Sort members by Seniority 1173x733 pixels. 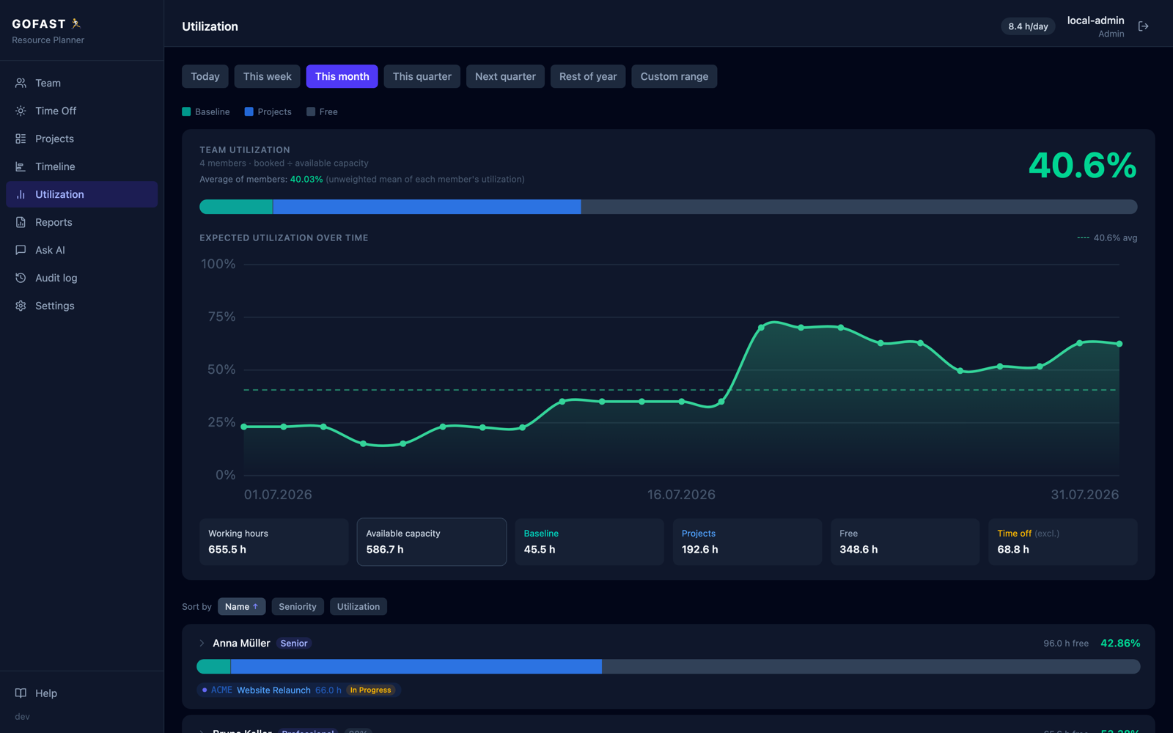298,606
